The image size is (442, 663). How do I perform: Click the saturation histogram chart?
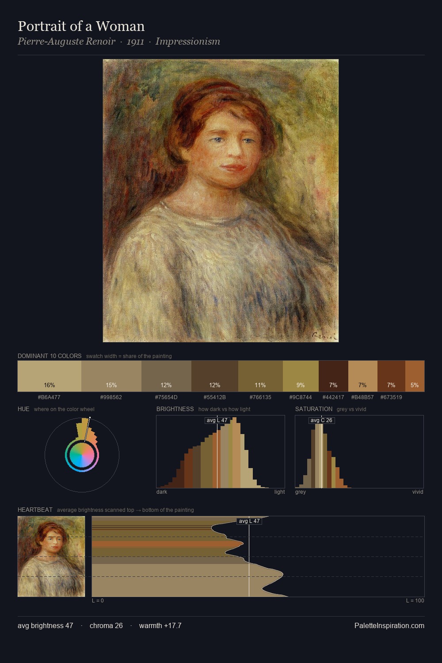click(x=359, y=452)
